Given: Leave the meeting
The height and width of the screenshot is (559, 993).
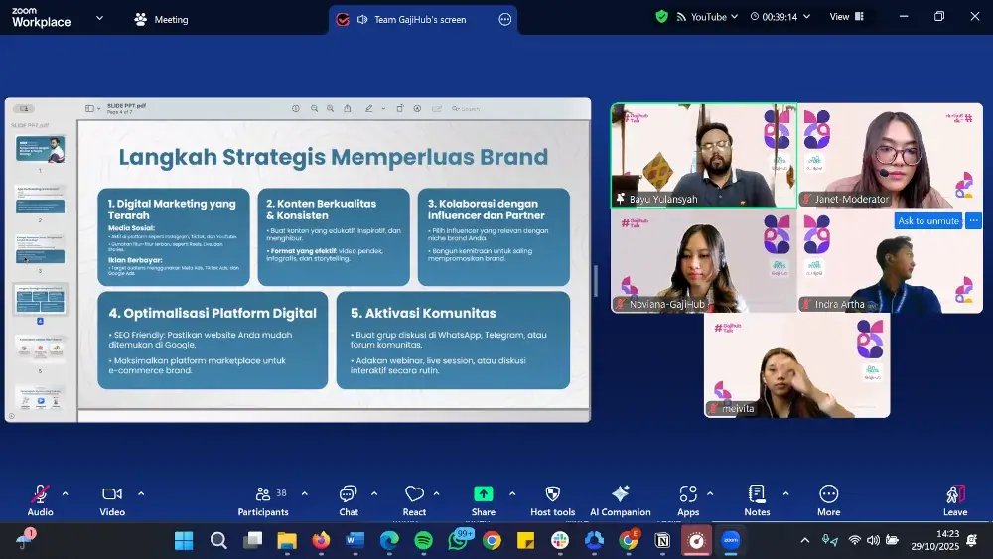Looking at the screenshot, I should click(955, 500).
